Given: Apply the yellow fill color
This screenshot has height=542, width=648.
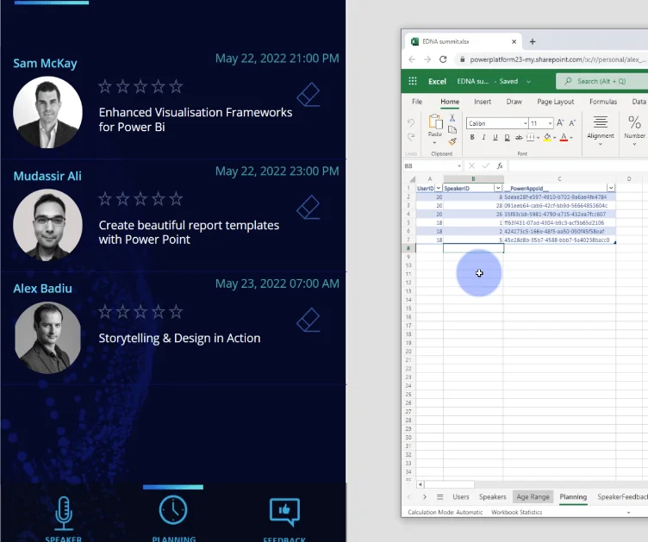Looking at the screenshot, I should [547, 137].
